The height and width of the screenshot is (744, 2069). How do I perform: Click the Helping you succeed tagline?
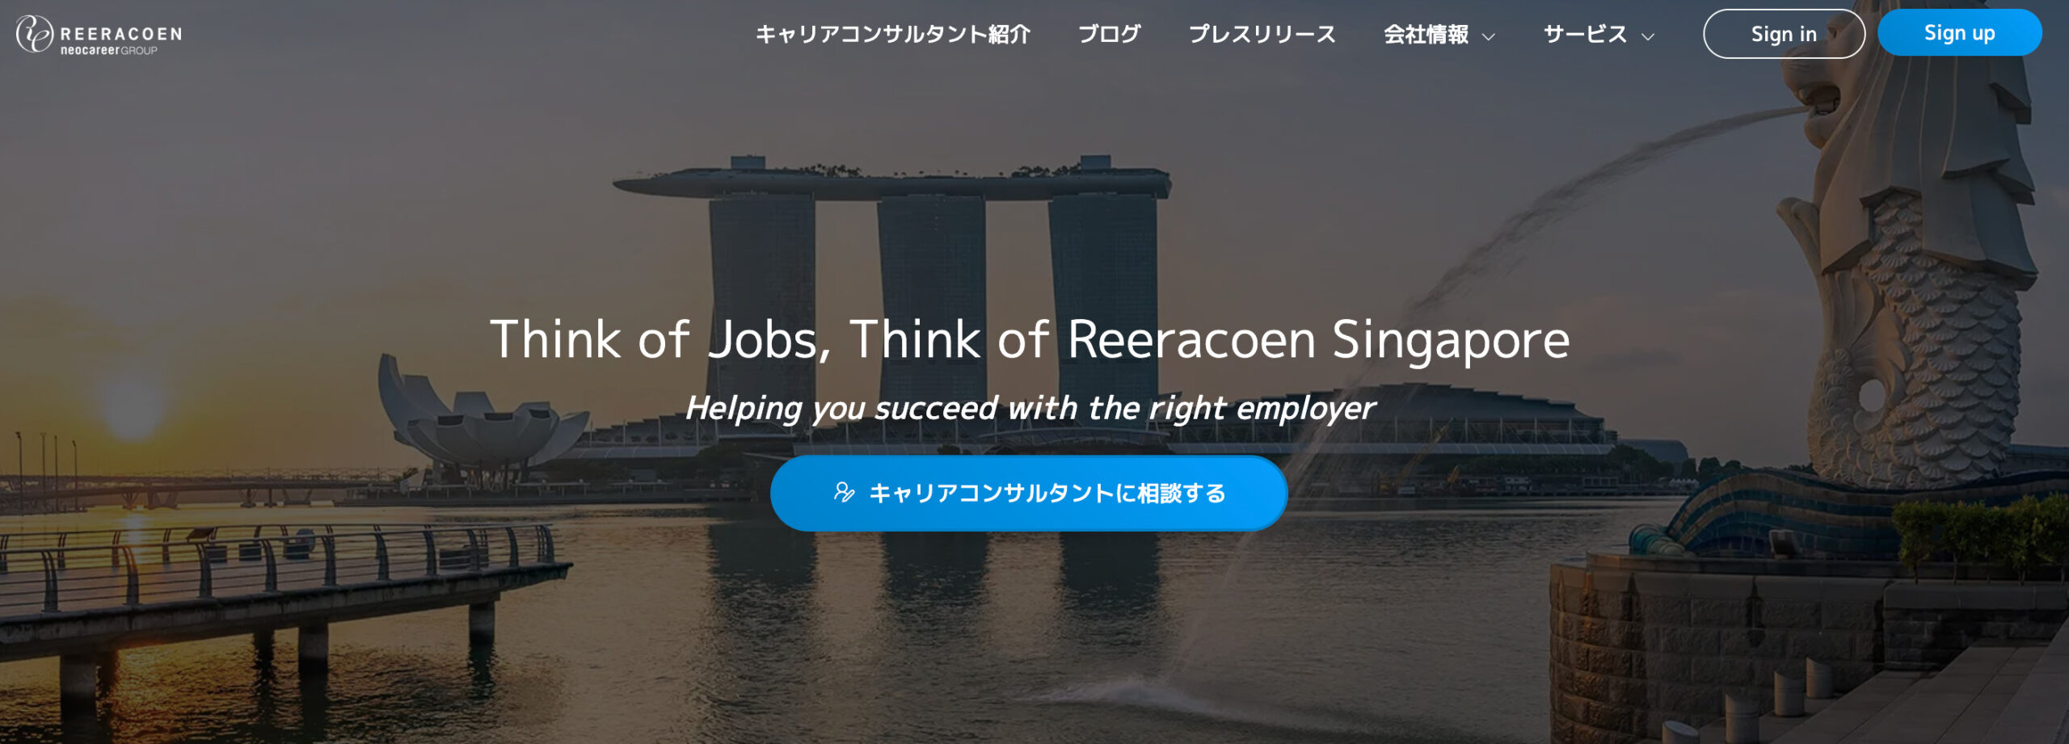[x=1030, y=408]
